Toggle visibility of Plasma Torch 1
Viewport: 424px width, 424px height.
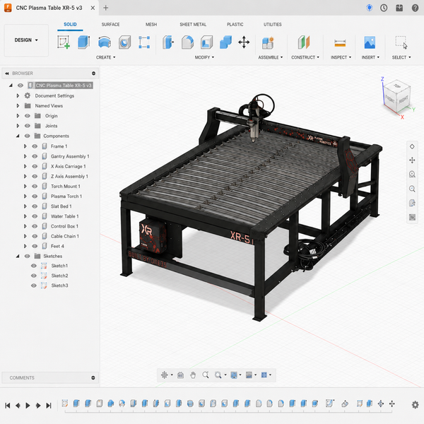click(35, 196)
